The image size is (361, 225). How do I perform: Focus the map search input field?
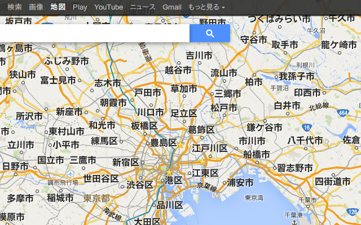(95, 33)
